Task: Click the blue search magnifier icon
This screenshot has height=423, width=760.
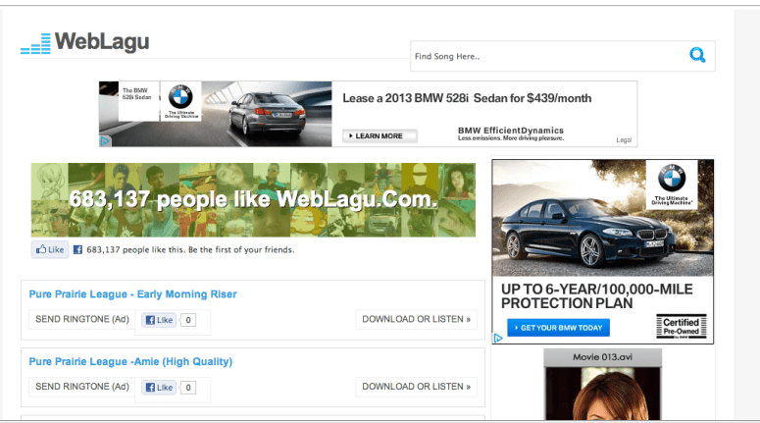Action: (x=697, y=55)
